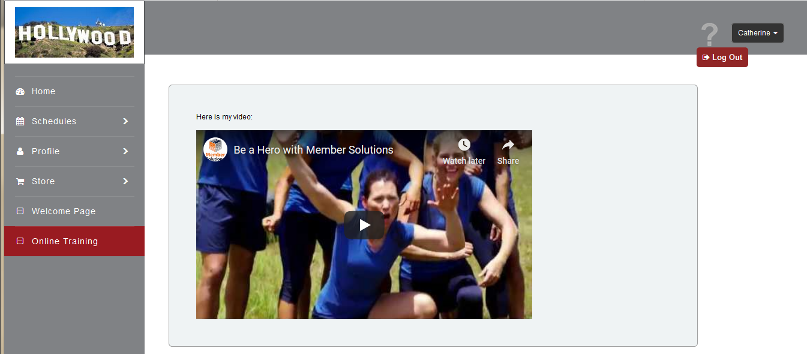
Task: Open the "Be a Hero with Member Solutions" title link
Action: (x=313, y=150)
